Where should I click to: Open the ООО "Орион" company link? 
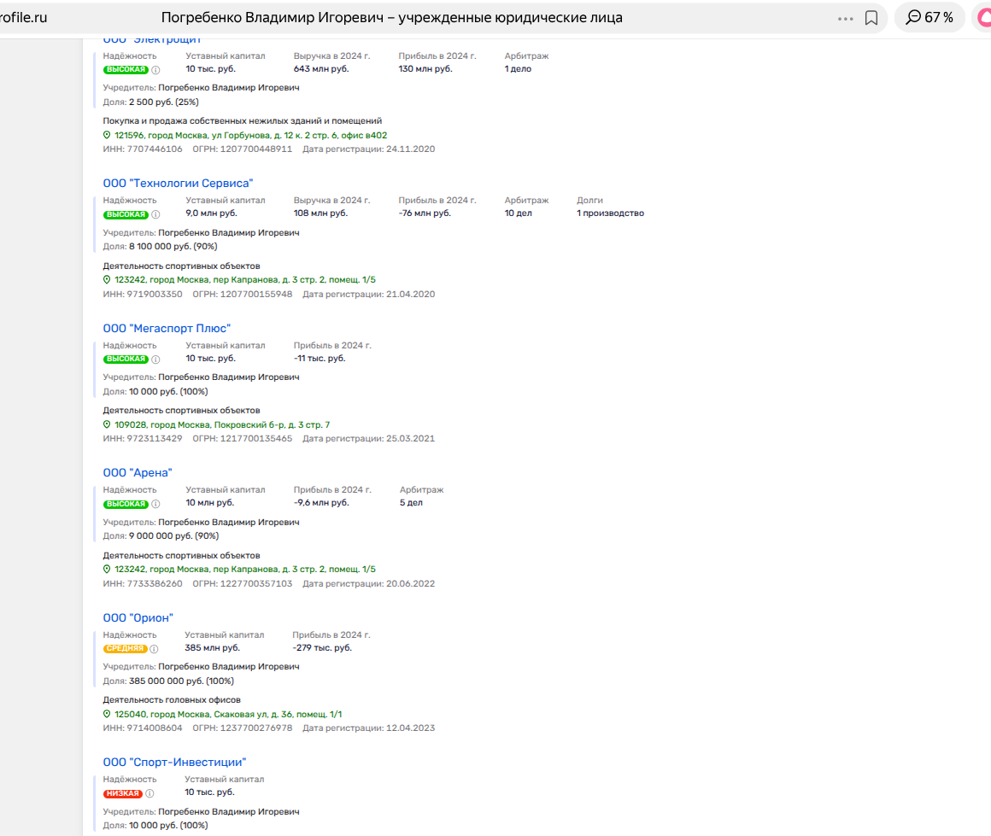(x=138, y=617)
